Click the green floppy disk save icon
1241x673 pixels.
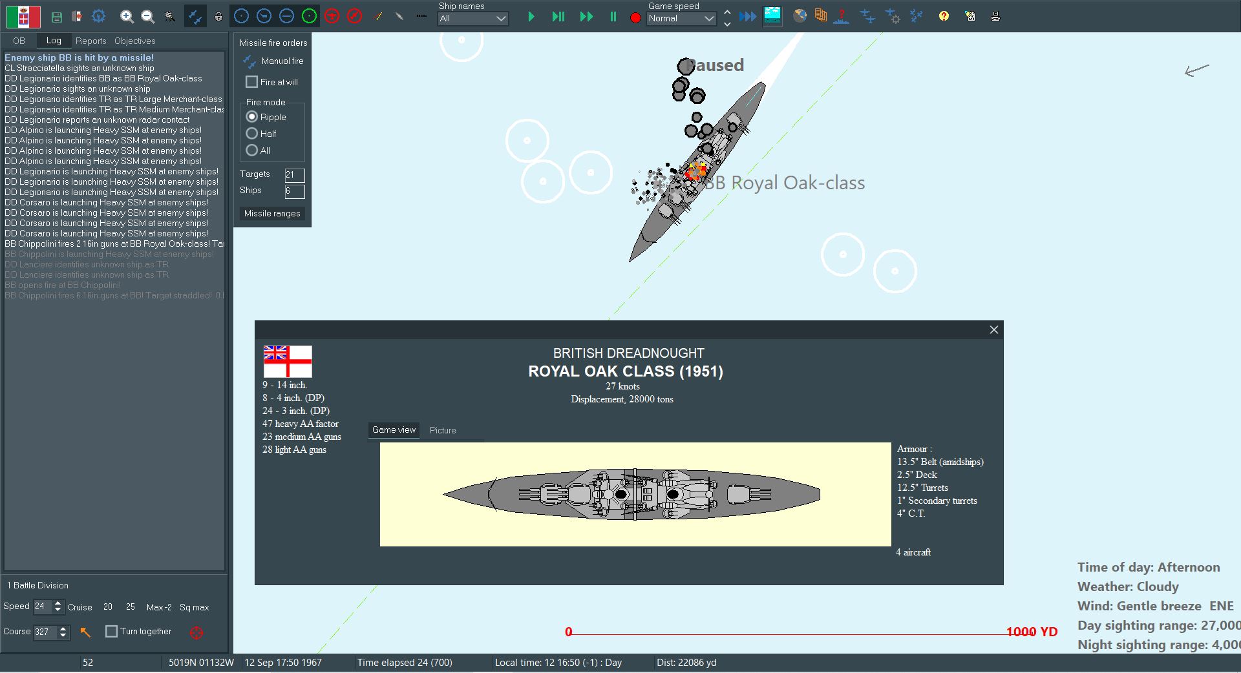56,17
